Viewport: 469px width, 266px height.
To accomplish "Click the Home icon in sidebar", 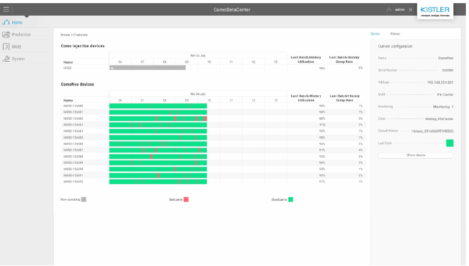I will [6, 22].
